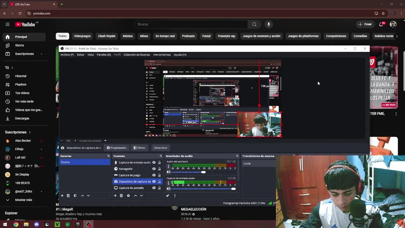Viewport: 405px width, 228px height.
Task: Open the Paneles (D) menu
Action: 104,55
